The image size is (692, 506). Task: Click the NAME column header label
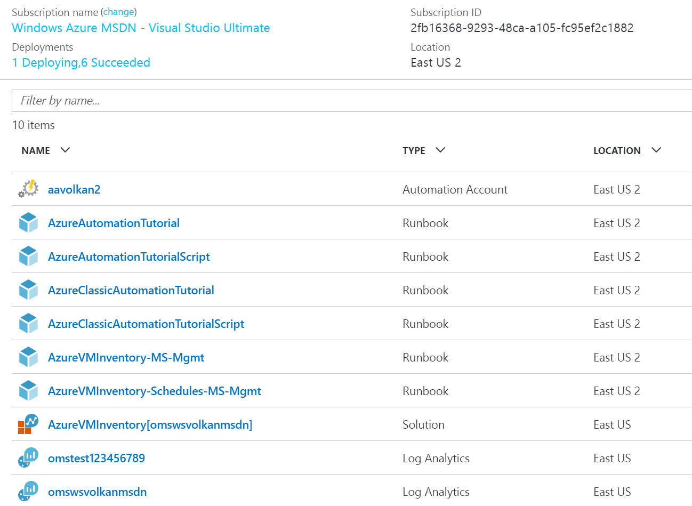pyautogui.click(x=36, y=151)
